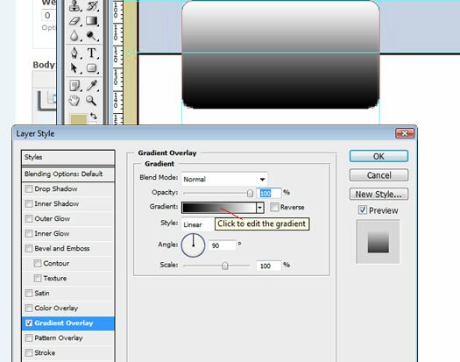
Task: Click the Angle value input field
Action: pos(222,245)
